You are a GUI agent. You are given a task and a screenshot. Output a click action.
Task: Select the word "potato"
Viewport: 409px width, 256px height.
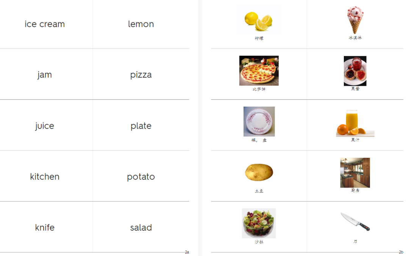141,177
